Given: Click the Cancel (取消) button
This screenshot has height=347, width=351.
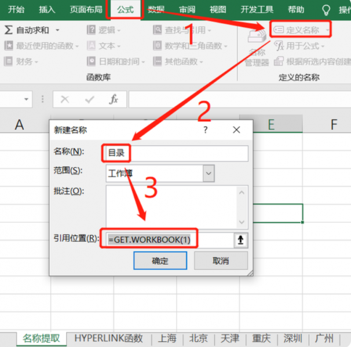Looking at the screenshot, I should click(x=221, y=261).
